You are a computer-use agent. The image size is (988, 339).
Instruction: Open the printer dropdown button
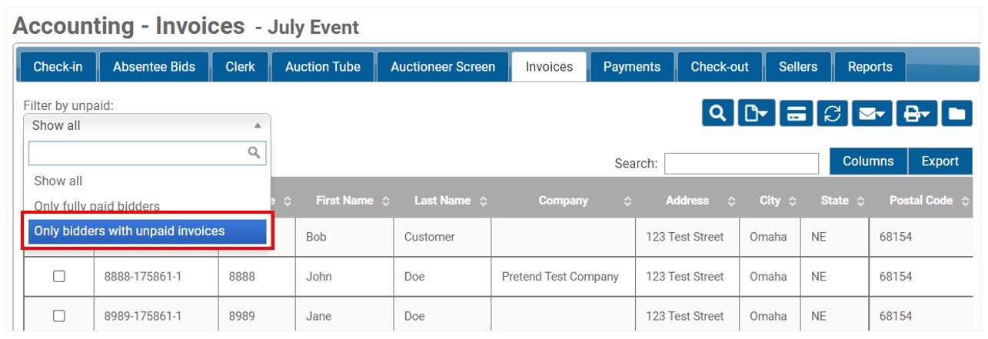(916, 114)
